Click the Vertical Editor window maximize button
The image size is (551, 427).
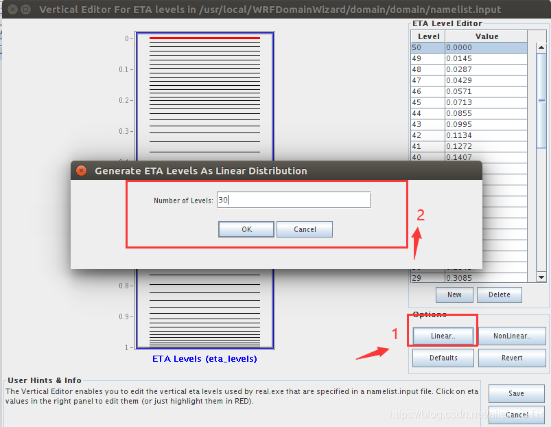26,10
